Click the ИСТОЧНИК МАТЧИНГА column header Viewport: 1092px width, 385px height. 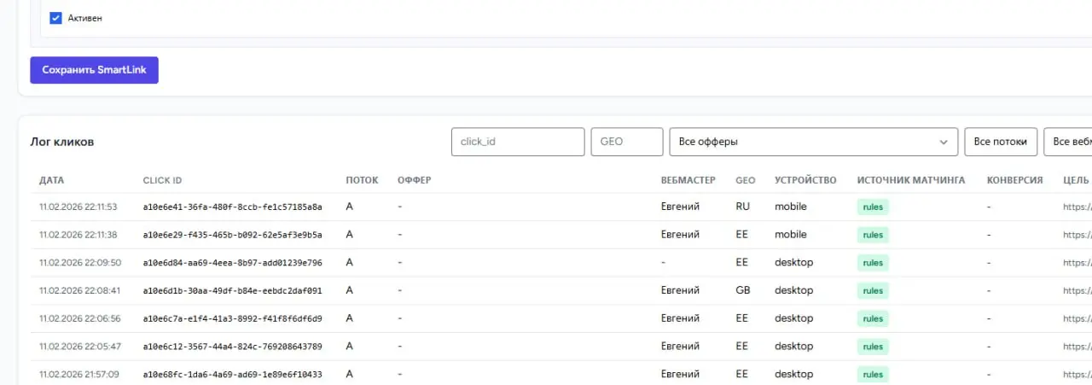coord(911,180)
